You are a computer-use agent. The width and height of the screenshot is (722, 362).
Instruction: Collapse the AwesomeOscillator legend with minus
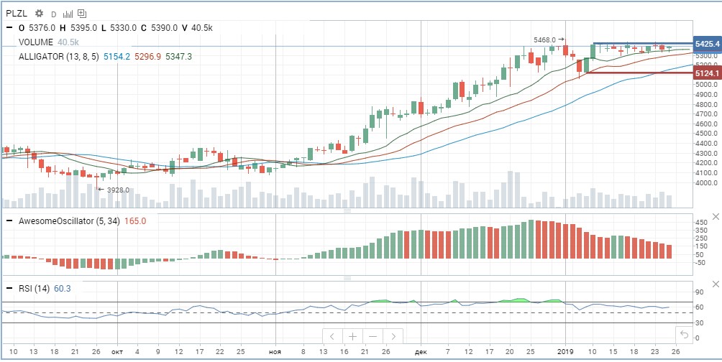point(9,221)
